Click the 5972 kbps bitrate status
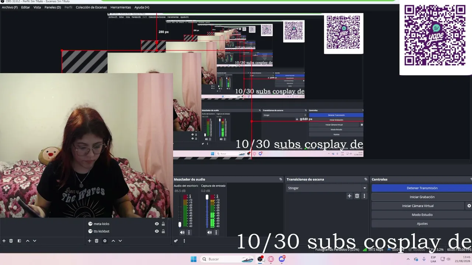 (x=373, y=250)
